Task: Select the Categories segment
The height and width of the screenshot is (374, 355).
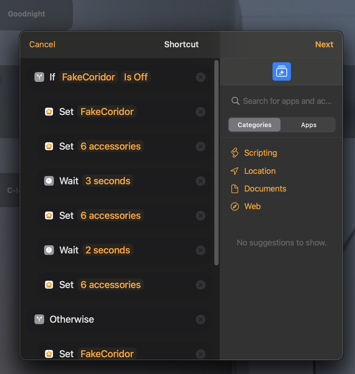Action: [x=254, y=124]
